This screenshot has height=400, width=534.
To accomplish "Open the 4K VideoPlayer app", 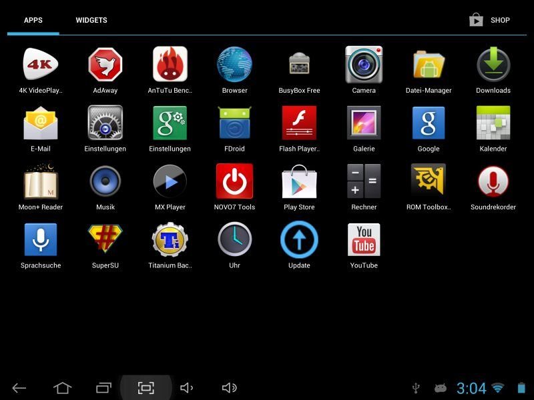I will (x=41, y=64).
